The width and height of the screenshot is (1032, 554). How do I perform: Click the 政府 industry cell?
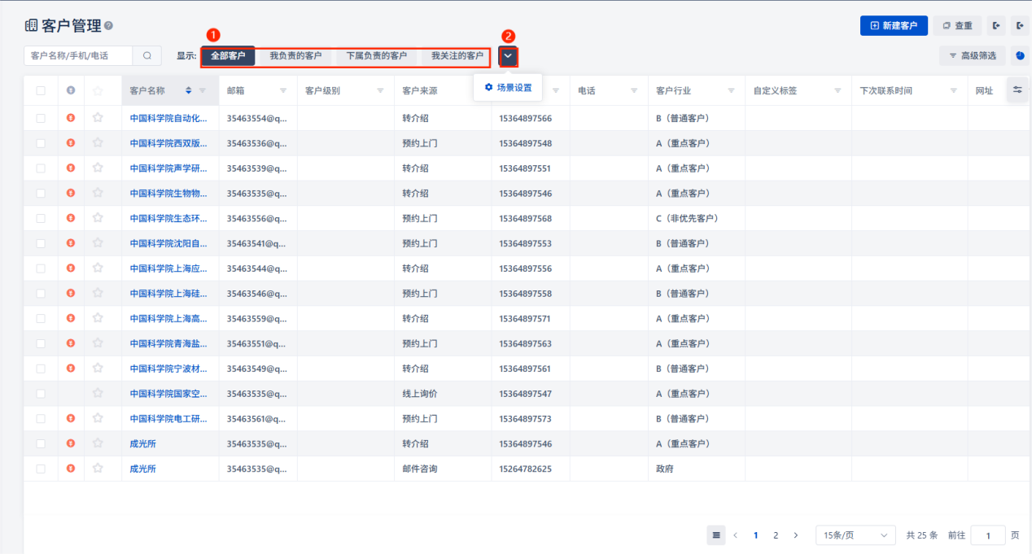[x=665, y=469]
